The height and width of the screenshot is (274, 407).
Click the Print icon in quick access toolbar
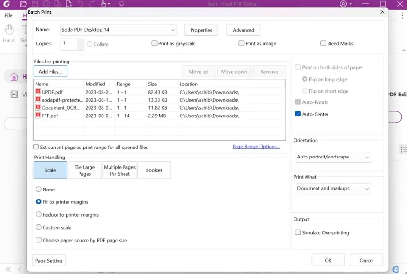46,4
